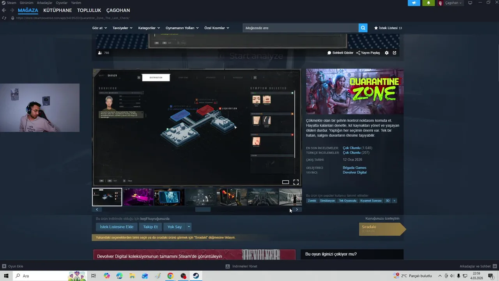The width and height of the screenshot is (499, 281).
Task: Click the Yok Say button
Action: click(175, 227)
